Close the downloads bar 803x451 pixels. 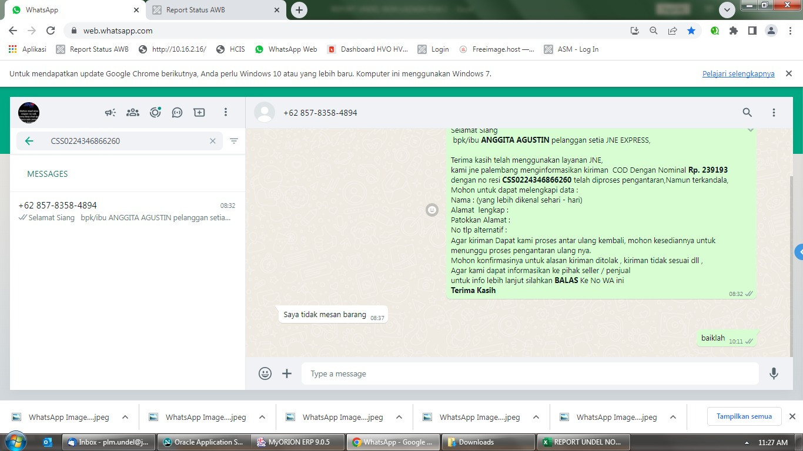792,416
